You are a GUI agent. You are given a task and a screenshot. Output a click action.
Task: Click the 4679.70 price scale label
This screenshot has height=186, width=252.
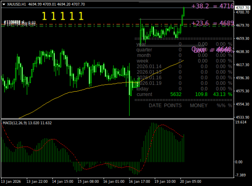pyautogui.click(x=242, y=25)
